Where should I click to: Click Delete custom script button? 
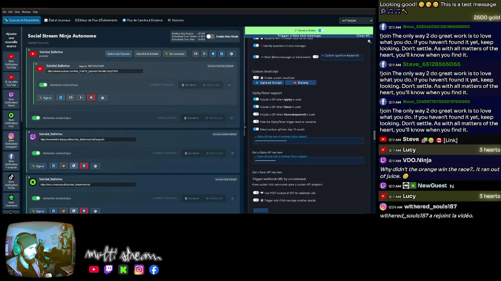[301, 83]
